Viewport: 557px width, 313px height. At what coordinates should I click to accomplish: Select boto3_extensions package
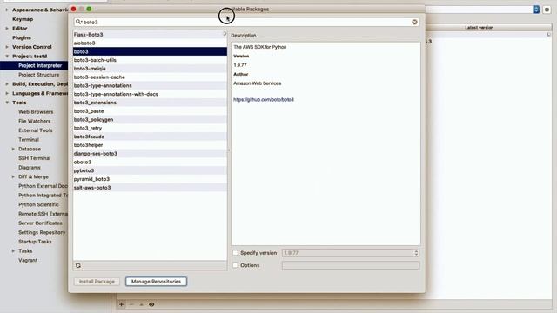(150, 103)
